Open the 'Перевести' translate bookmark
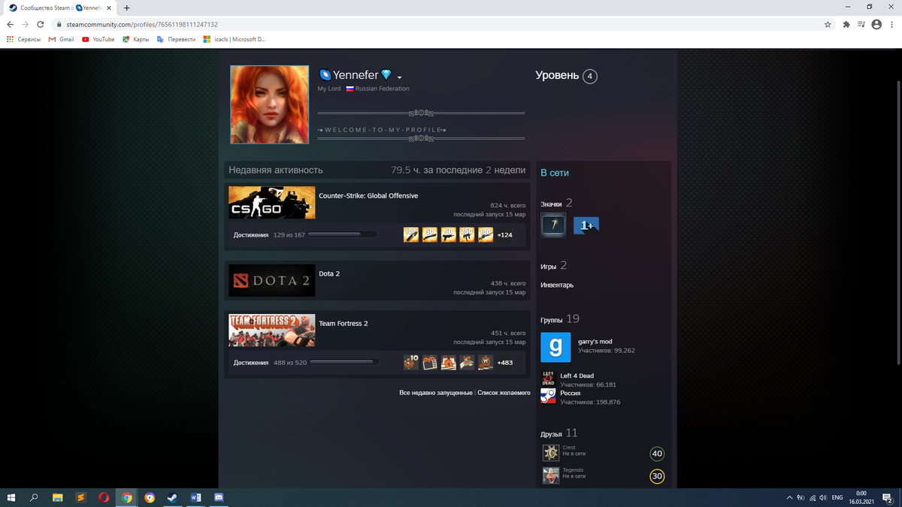The height and width of the screenshot is (507, 902). tap(176, 39)
